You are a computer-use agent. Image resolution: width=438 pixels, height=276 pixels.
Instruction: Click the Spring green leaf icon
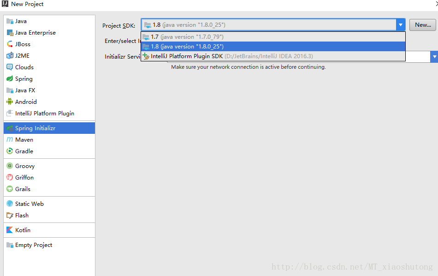(x=10, y=78)
